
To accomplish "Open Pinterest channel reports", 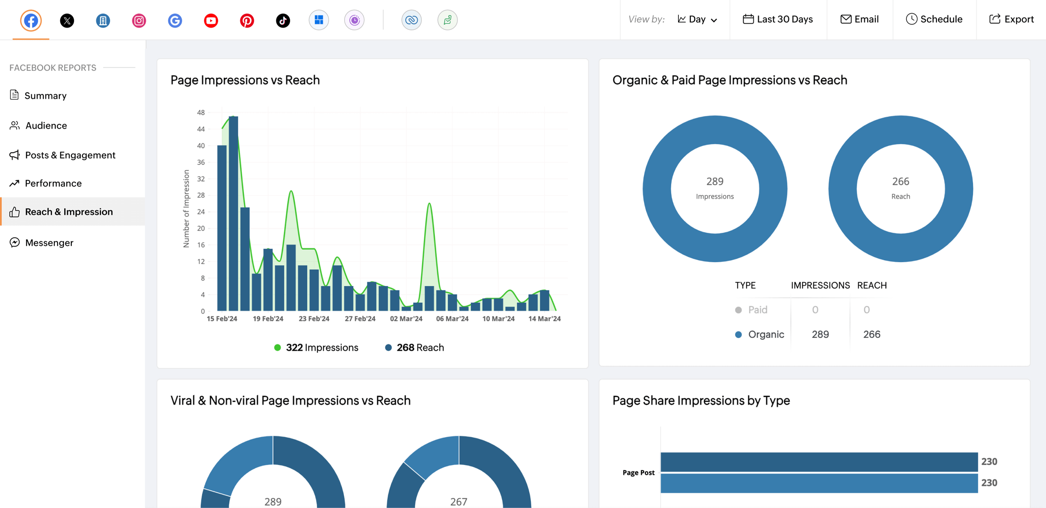I will coord(247,20).
